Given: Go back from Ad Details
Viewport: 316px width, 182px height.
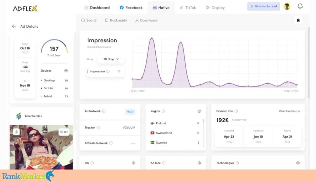Looking at the screenshot, I should pyautogui.click(x=14, y=26).
